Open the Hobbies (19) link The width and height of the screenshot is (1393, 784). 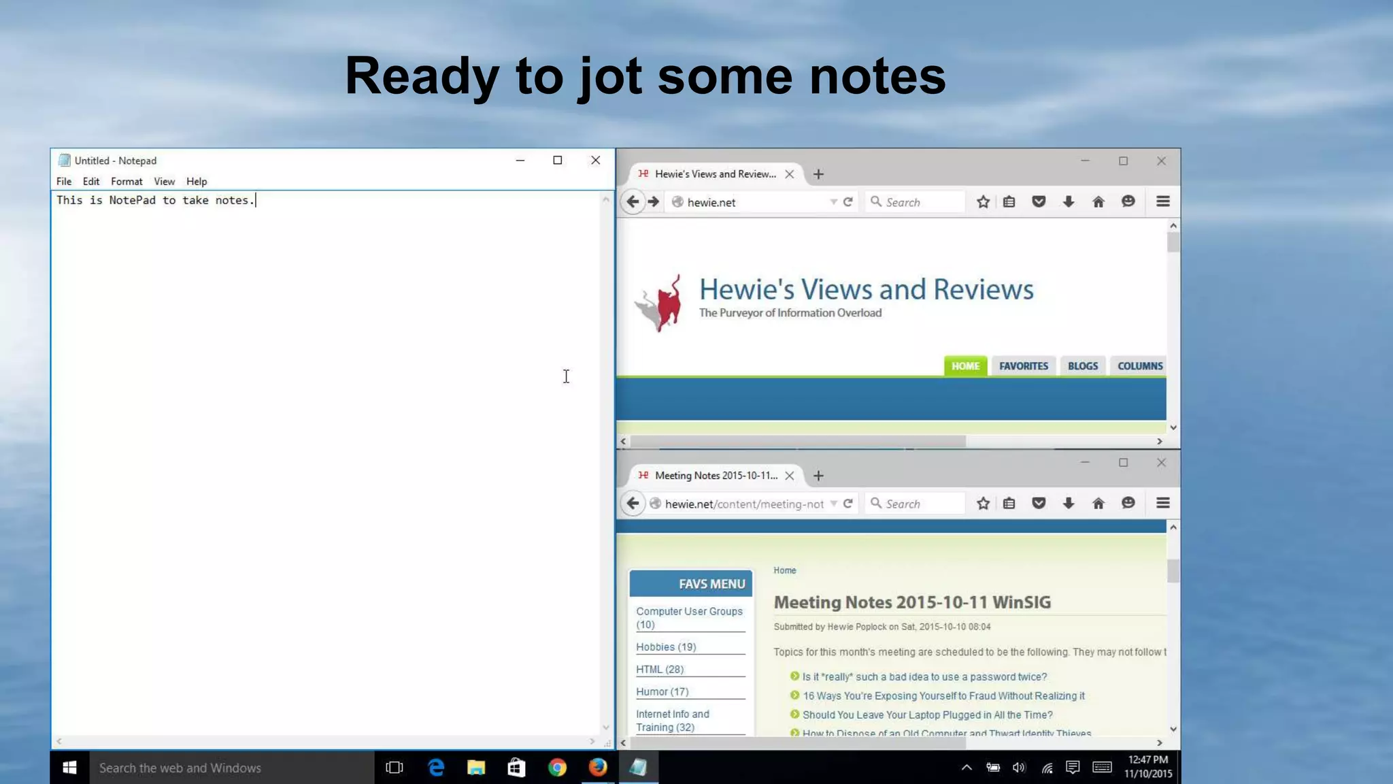click(x=666, y=647)
